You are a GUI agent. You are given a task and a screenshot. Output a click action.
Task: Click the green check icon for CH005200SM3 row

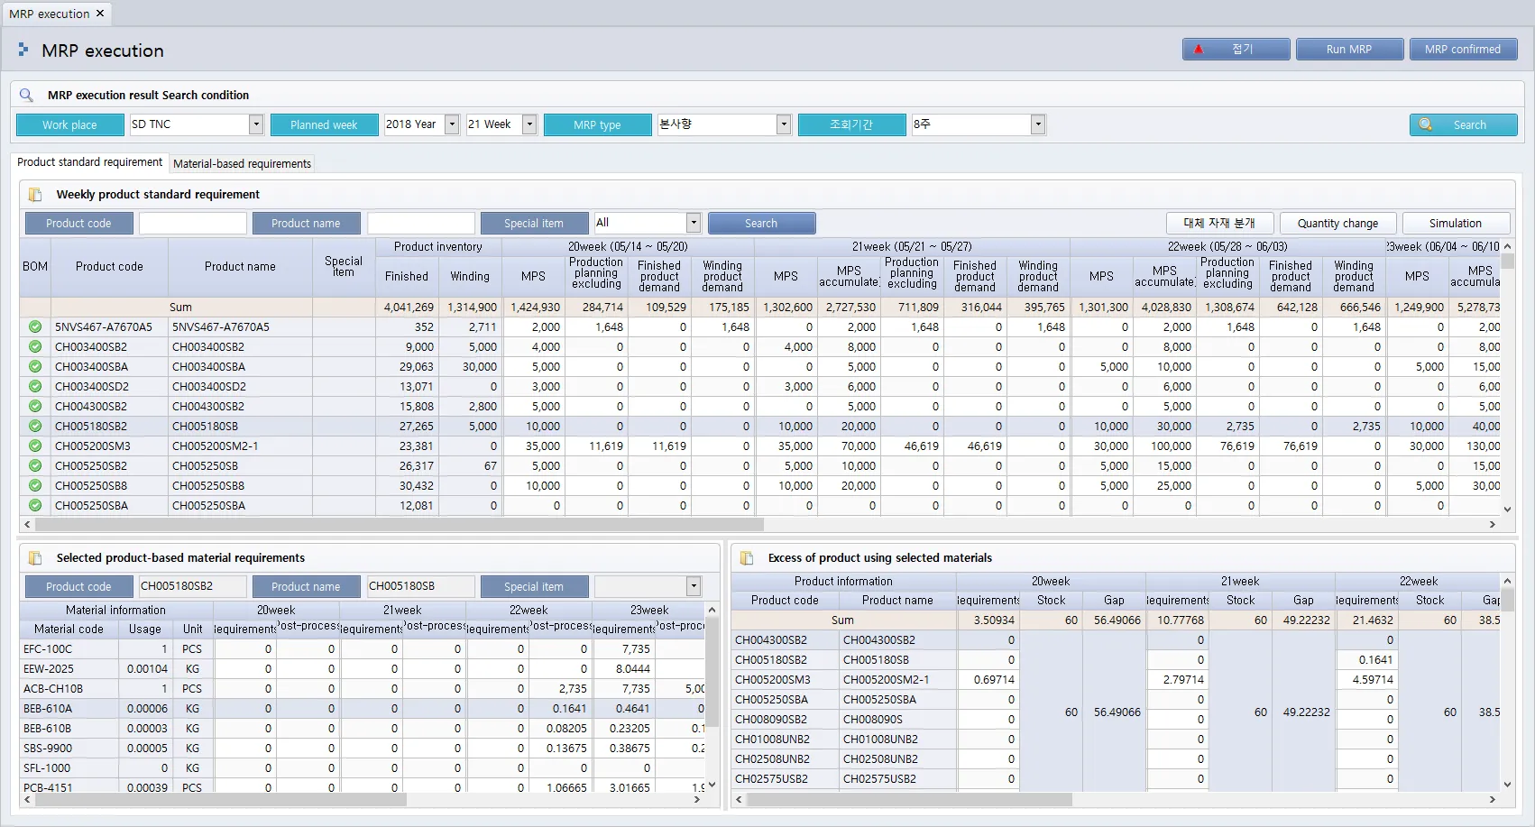point(35,446)
